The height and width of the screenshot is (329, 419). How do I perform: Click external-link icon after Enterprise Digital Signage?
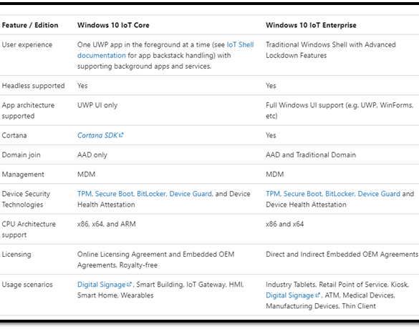[x=317, y=295]
